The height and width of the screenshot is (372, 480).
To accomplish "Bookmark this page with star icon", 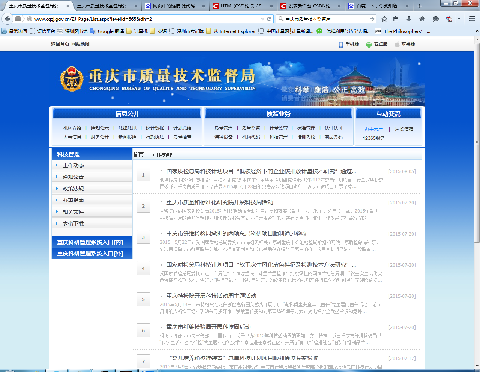I will [x=384, y=19].
